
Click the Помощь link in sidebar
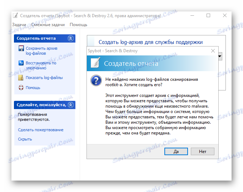tap(33, 88)
